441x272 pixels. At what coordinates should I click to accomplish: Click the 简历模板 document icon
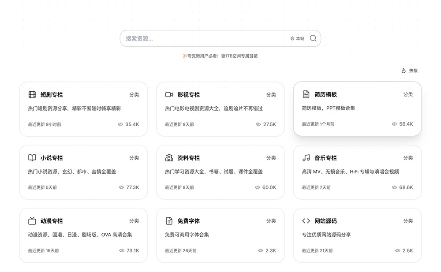pyautogui.click(x=306, y=93)
